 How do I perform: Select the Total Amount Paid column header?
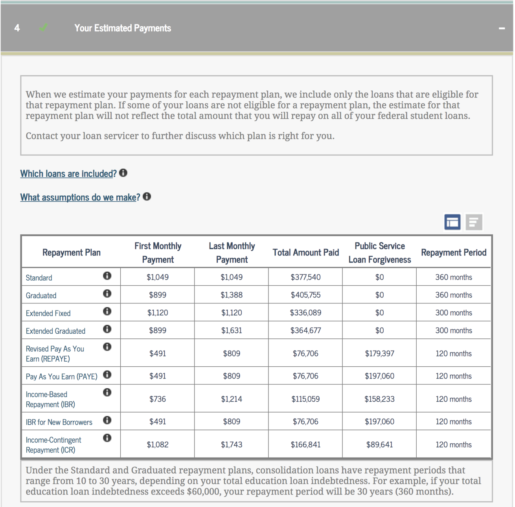click(x=306, y=253)
